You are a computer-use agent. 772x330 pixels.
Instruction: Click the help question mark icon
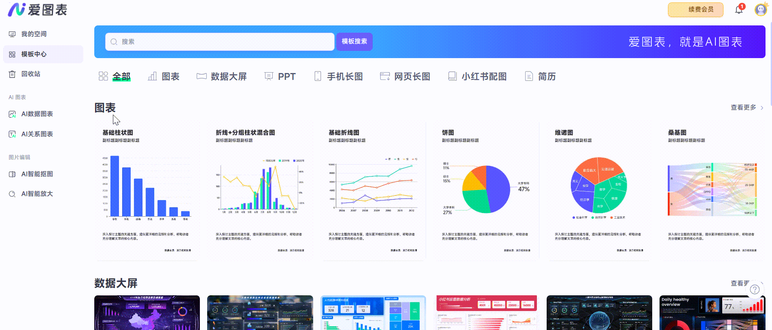click(x=755, y=289)
